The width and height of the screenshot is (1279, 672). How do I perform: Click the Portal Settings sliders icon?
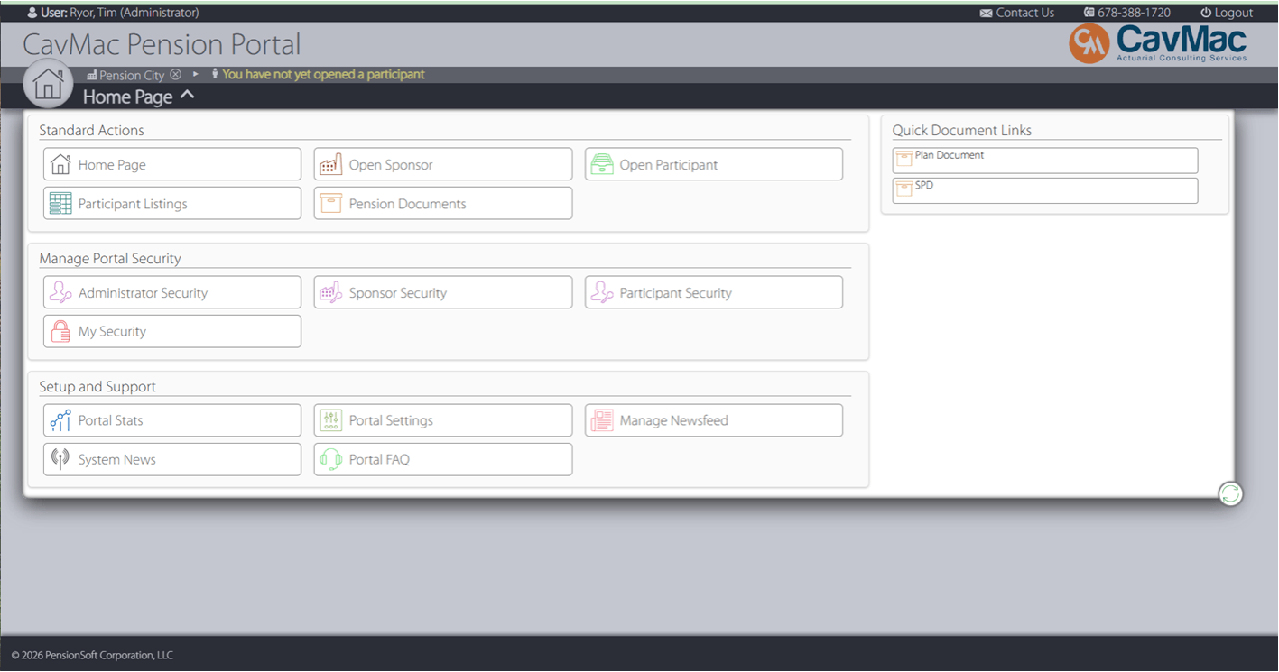(331, 420)
